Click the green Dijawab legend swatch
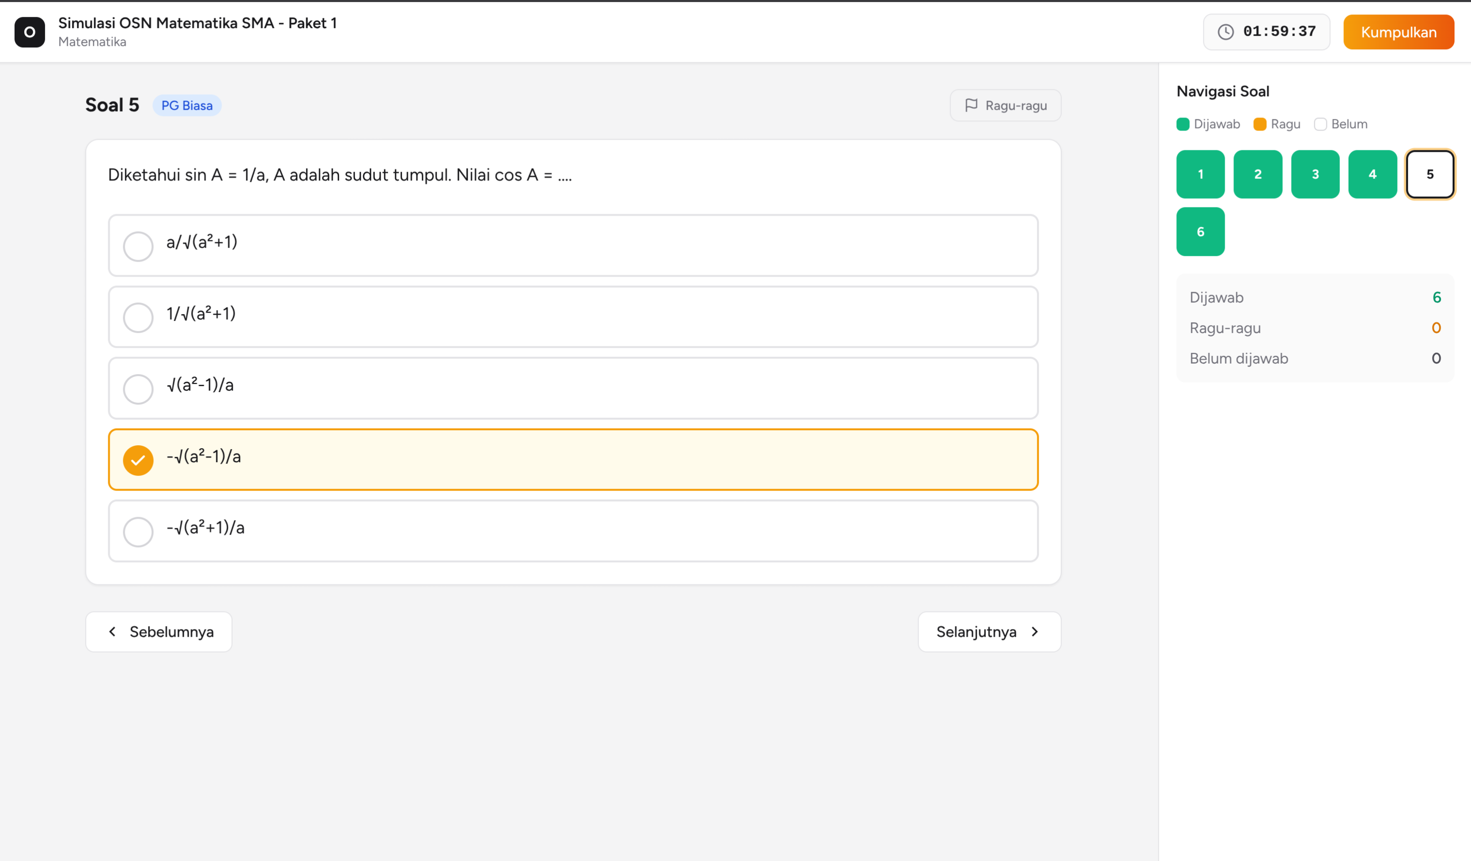The height and width of the screenshot is (861, 1471). pos(1183,124)
